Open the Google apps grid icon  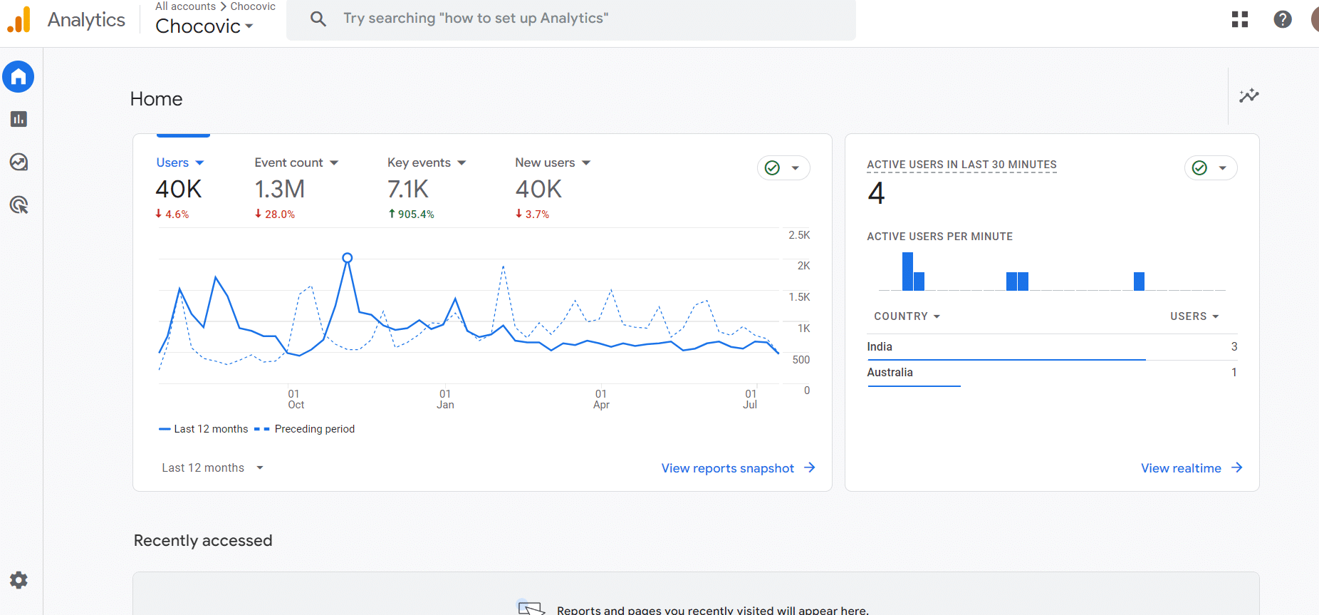pyautogui.click(x=1240, y=19)
